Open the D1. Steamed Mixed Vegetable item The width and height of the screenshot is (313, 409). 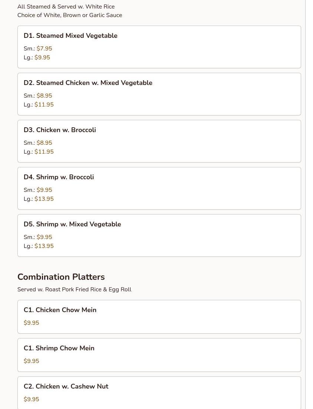[x=70, y=36]
